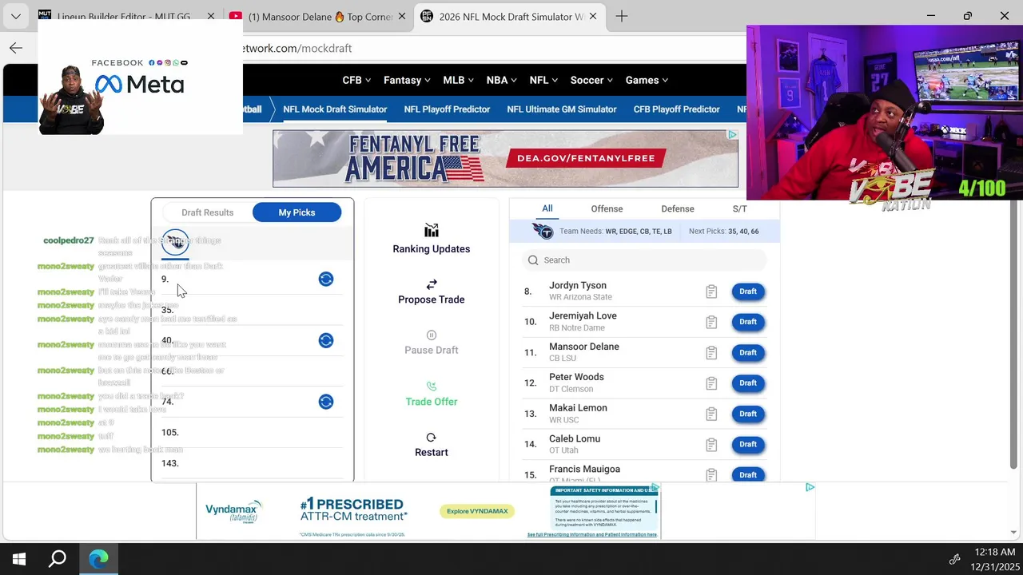The width and height of the screenshot is (1023, 575).
Task: Click the player Search input field
Action: point(644,260)
